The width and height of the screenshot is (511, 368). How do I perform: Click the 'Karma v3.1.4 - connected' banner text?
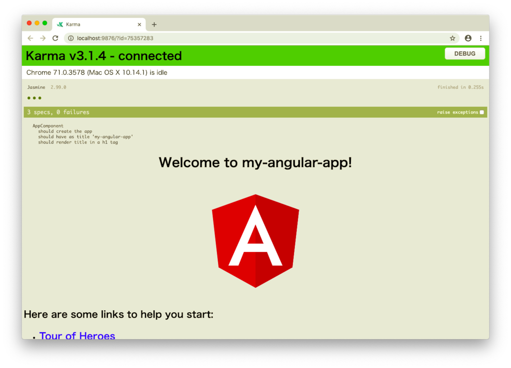[x=104, y=56]
